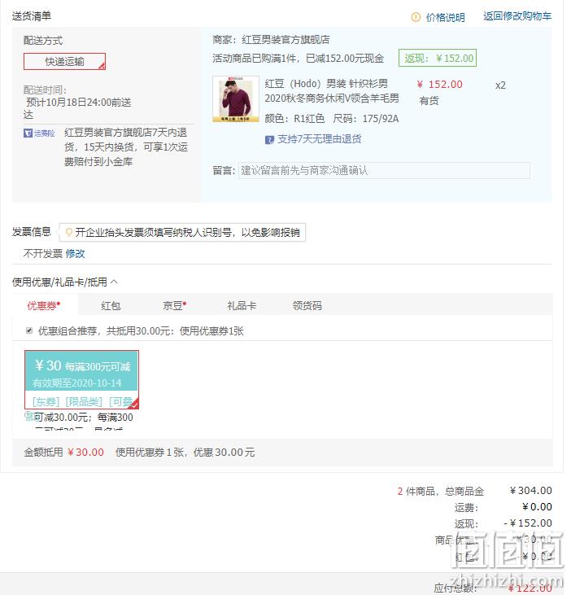Click the 尺码：175/92A size text
This screenshot has height=595, width=571.
[366, 119]
